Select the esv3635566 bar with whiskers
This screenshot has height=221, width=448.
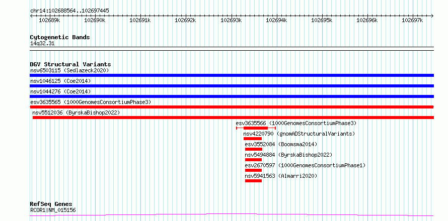point(256,128)
